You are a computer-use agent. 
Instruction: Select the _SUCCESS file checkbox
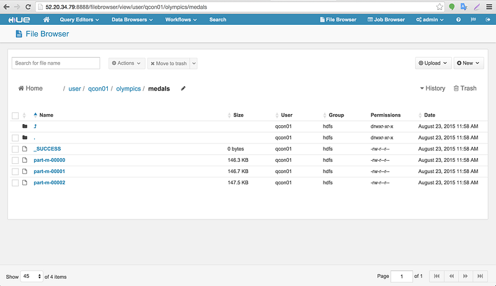pyautogui.click(x=15, y=149)
